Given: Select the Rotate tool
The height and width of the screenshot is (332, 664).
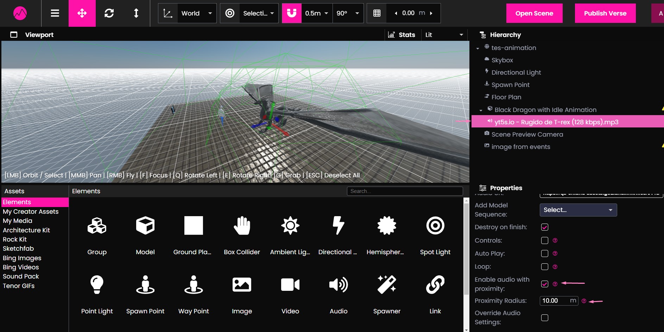Looking at the screenshot, I should 109,13.
